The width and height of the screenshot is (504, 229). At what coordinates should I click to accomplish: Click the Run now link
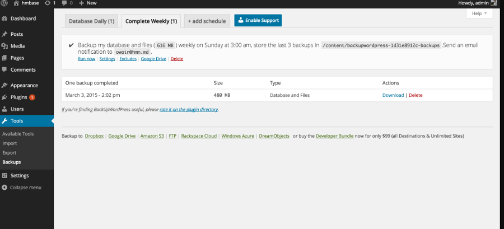click(x=86, y=59)
